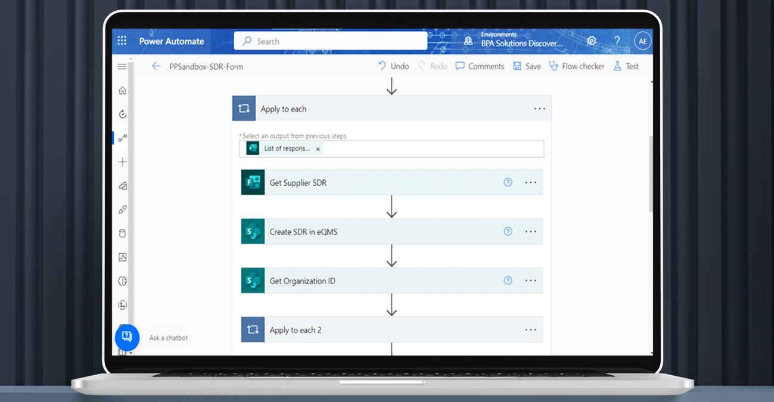Remove the List of respons... token
This screenshot has height=402, width=774.
click(318, 149)
